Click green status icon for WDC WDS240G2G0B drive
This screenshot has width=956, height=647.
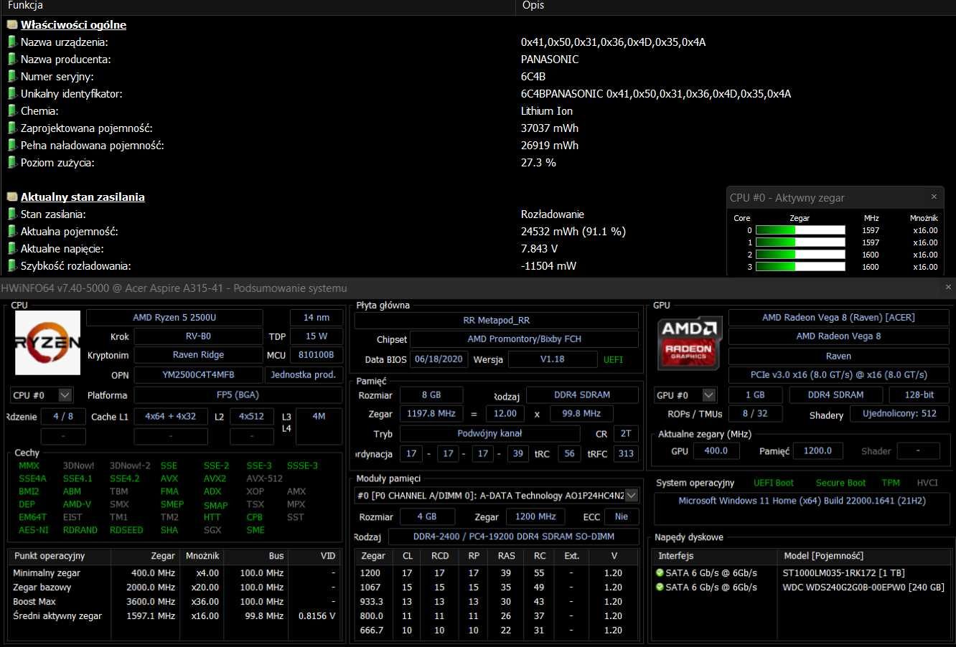[x=660, y=587]
